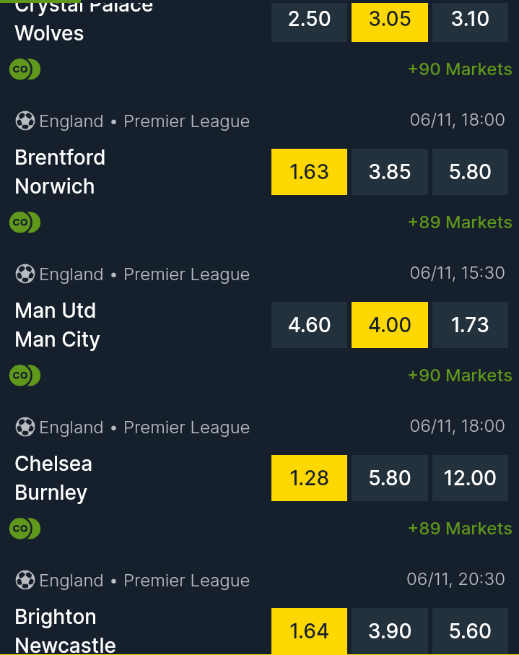Expand +89 Markets under Chelsea vs Burnley
This screenshot has width=519, height=655.
click(x=460, y=528)
